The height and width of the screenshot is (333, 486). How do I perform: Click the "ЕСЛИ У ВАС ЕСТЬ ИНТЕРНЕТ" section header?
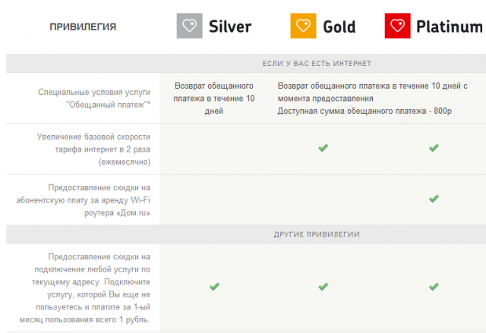(x=322, y=63)
